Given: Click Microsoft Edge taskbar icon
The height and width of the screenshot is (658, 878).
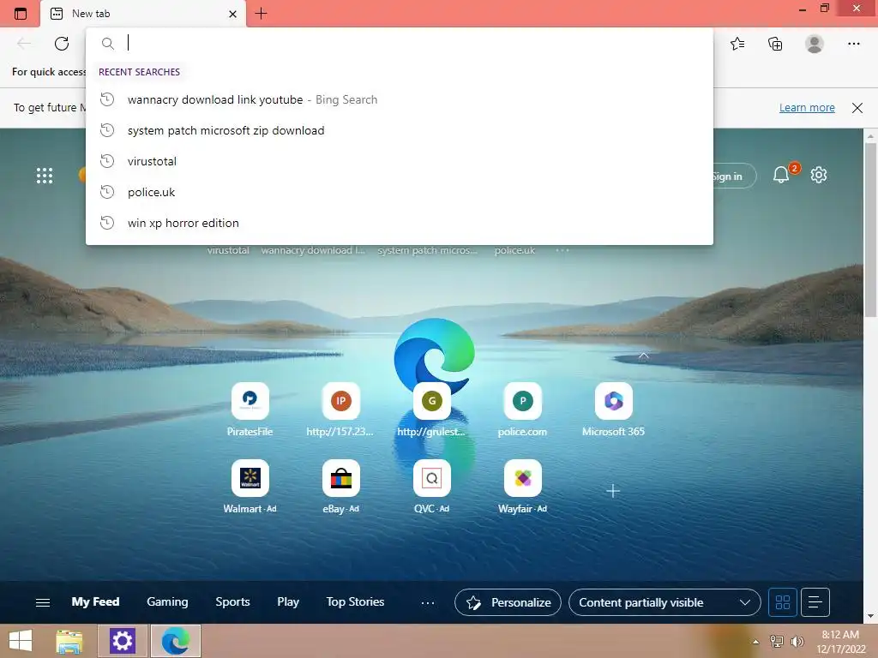Looking at the screenshot, I should 175,641.
